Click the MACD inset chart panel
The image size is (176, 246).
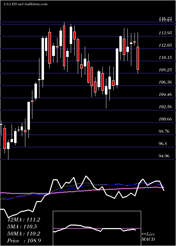pos(97,228)
